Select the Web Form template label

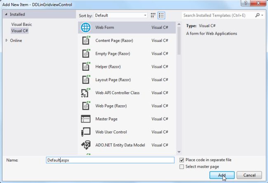coord(105,28)
